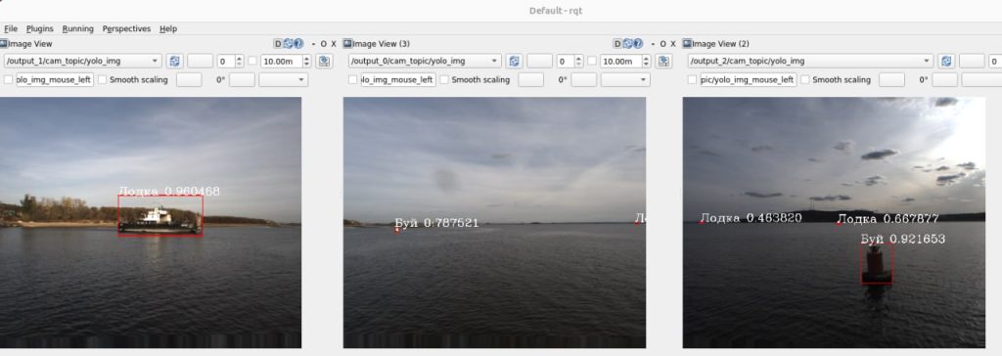Screen dimensions: 1002x356
Task: Open the Running menu
Action: 78,28
